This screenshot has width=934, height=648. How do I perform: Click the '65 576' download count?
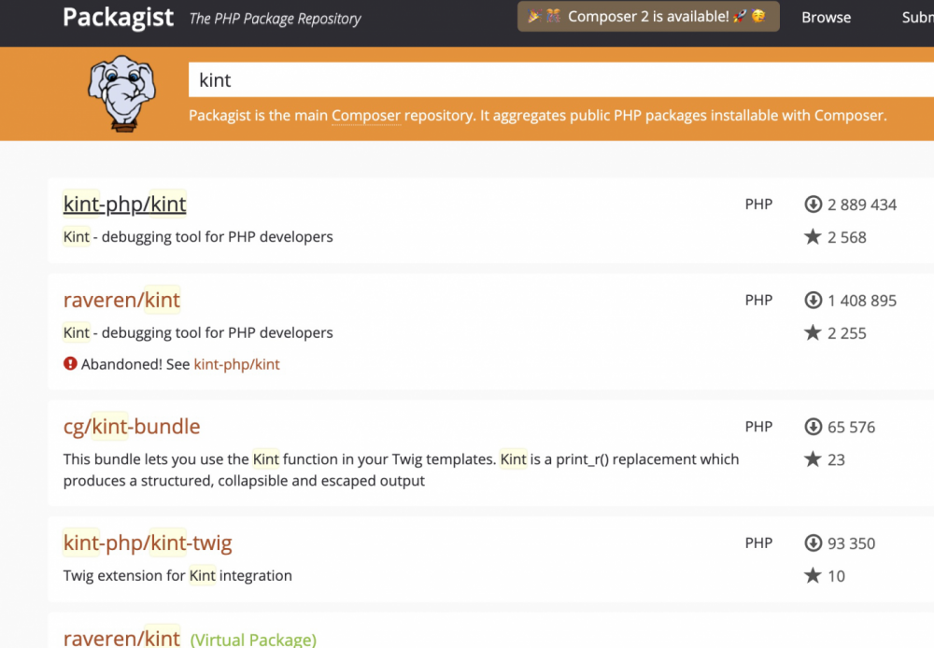coord(851,427)
